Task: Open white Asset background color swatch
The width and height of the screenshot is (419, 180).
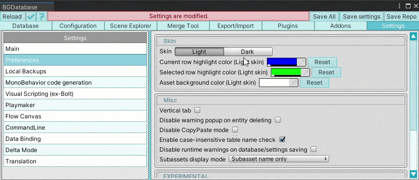Action: [x=274, y=83]
